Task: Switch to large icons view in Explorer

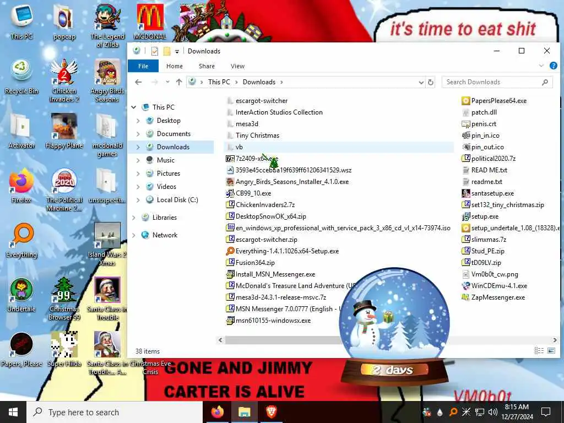Action: point(551,350)
